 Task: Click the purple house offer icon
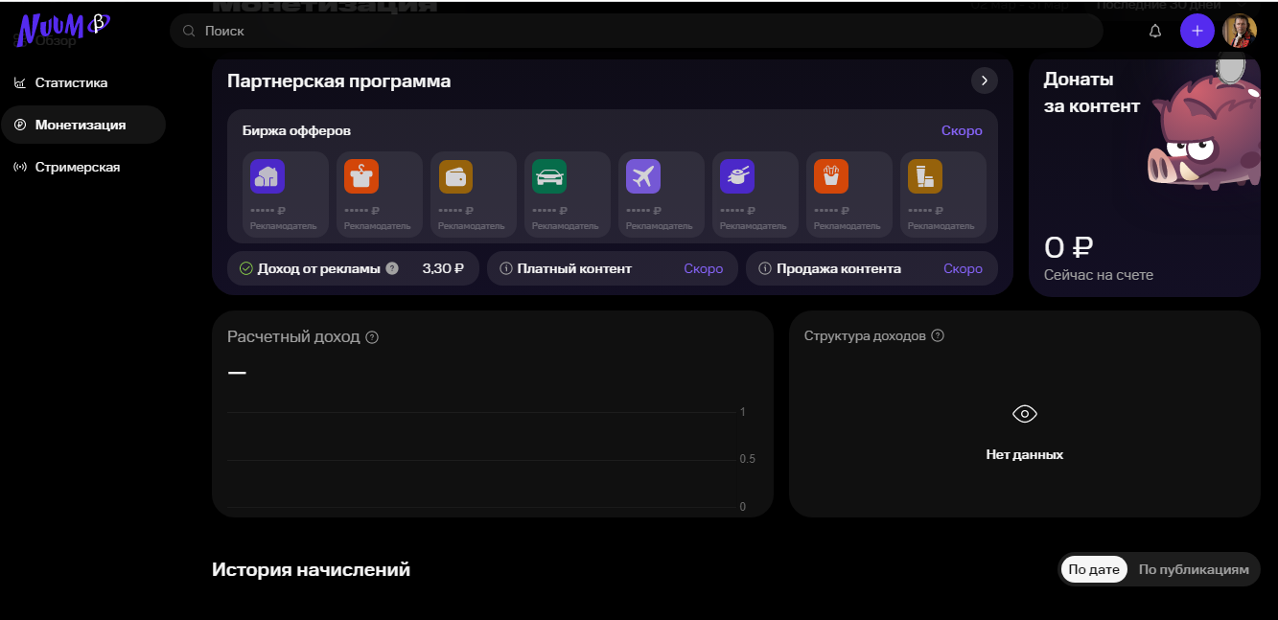pyautogui.click(x=267, y=175)
